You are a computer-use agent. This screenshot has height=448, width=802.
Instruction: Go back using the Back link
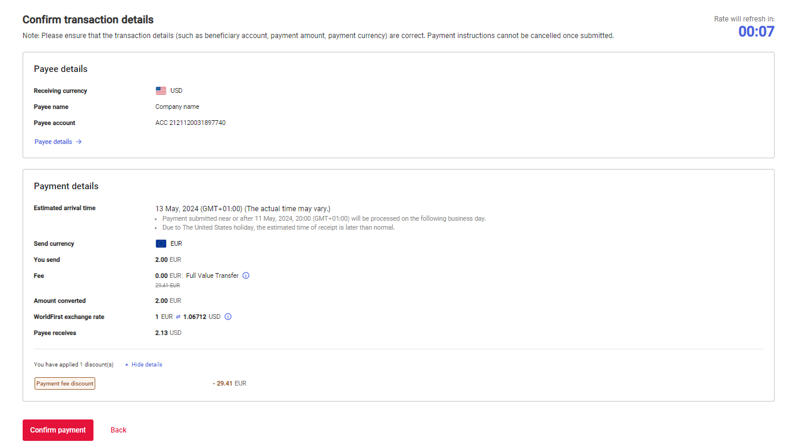[118, 430]
